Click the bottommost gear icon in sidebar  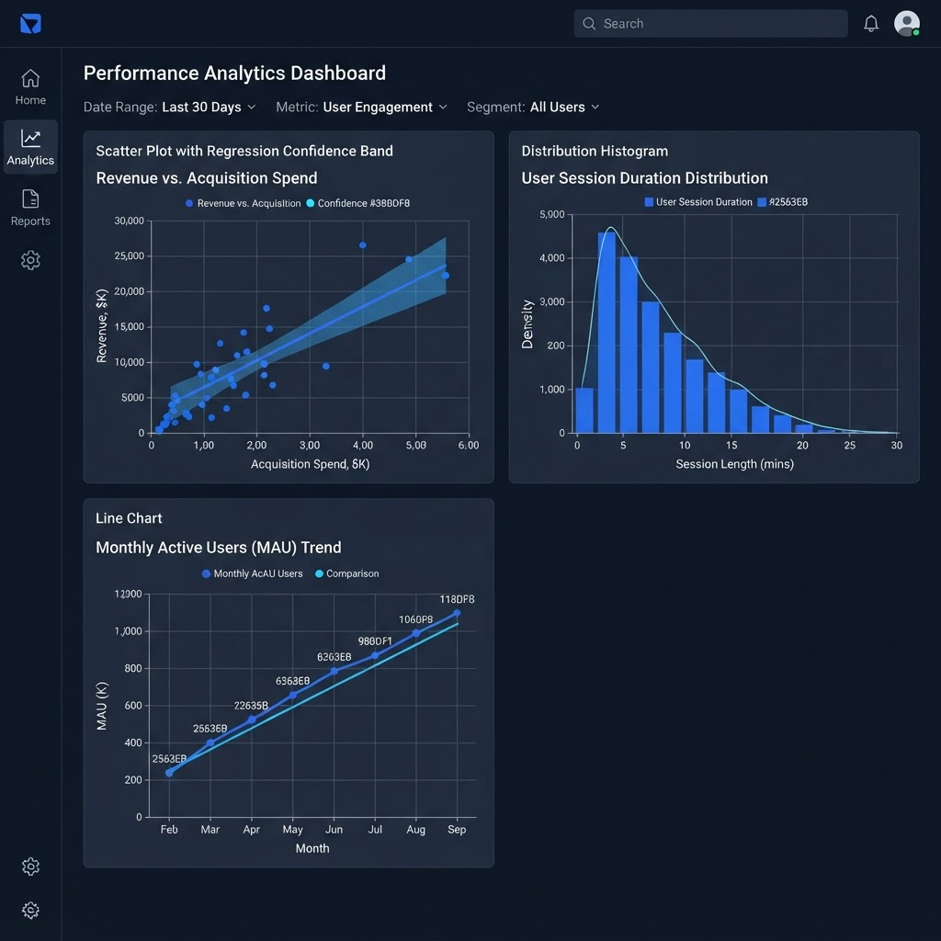click(30, 911)
